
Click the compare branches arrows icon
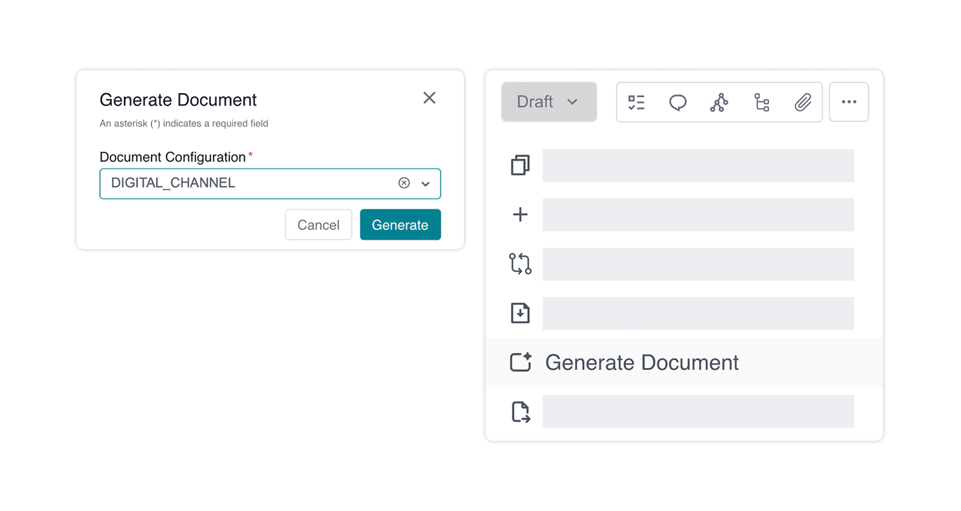[x=520, y=264]
